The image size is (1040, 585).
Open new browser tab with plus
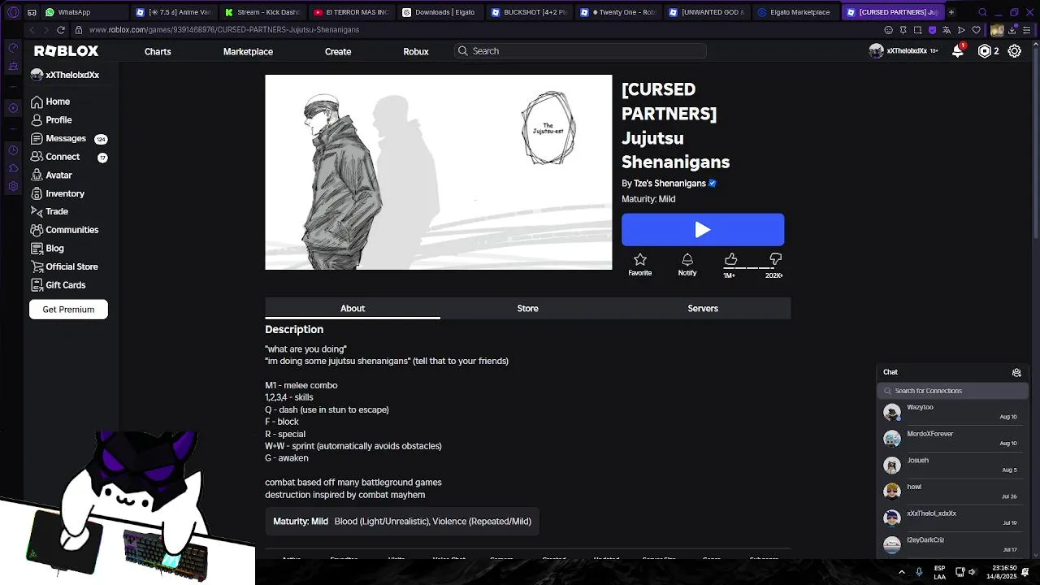(x=951, y=12)
